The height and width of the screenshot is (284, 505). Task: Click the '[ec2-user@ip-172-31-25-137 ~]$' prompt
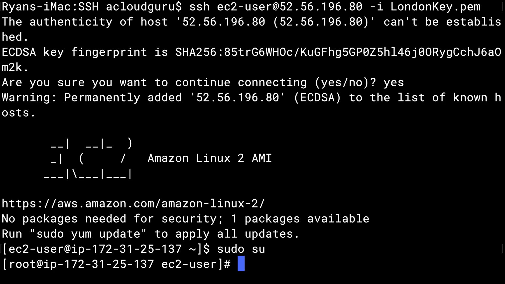click(106, 249)
